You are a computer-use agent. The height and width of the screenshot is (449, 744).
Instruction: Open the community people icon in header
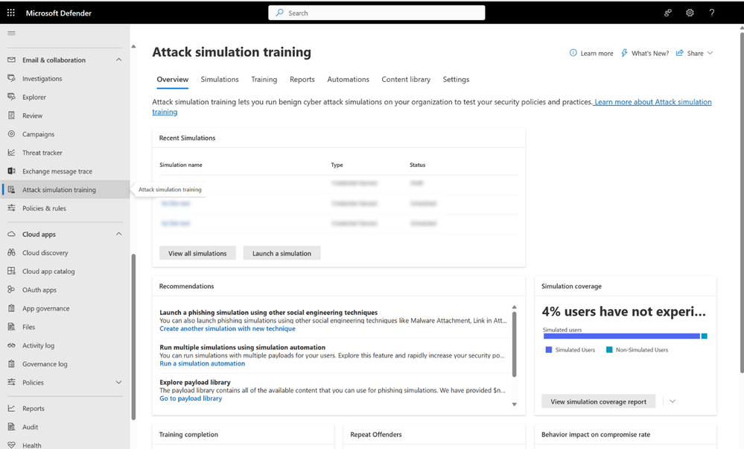tap(667, 13)
